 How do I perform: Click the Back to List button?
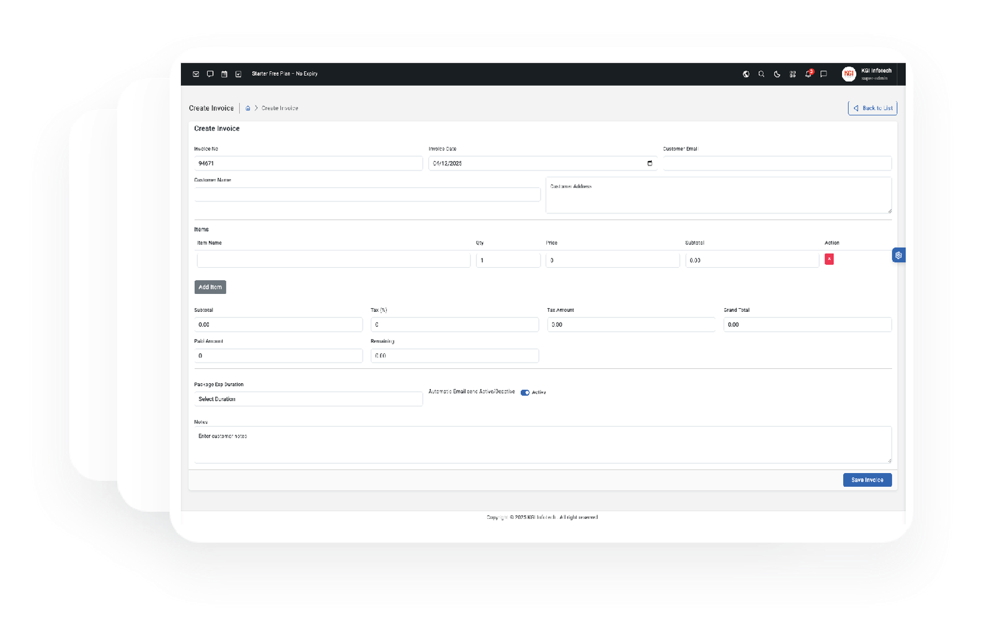(872, 108)
